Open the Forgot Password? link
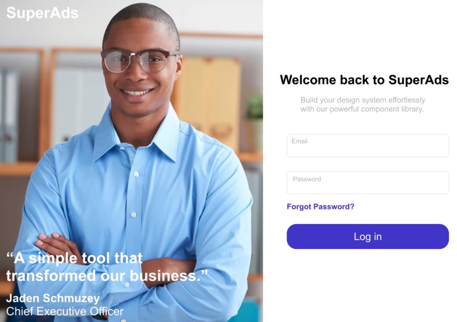This screenshot has height=322, width=457. coord(320,206)
